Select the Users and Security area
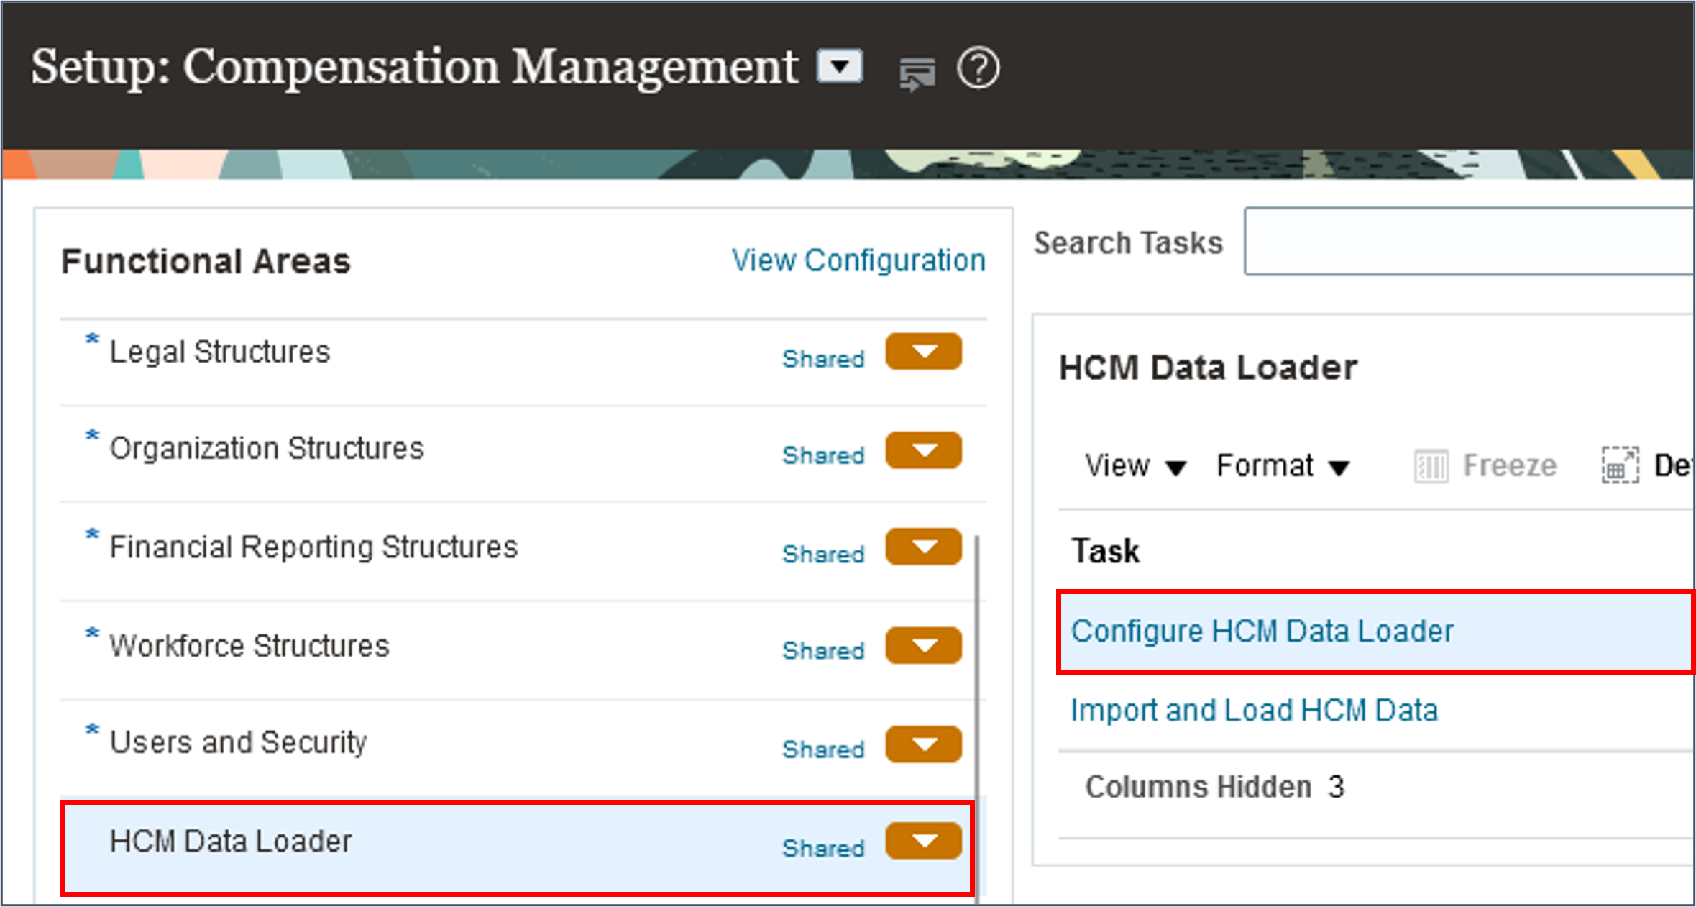Screen dimensions: 1696x907 click(x=238, y=742)
